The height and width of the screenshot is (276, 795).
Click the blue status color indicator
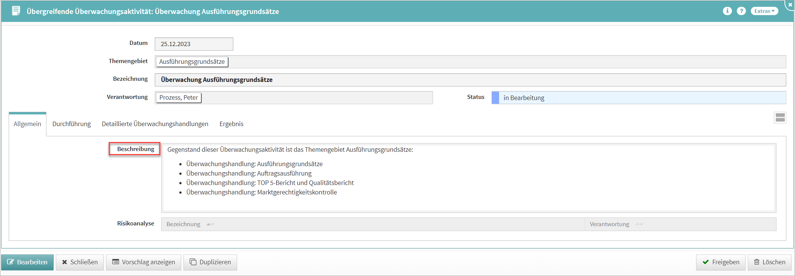(495, 98)
